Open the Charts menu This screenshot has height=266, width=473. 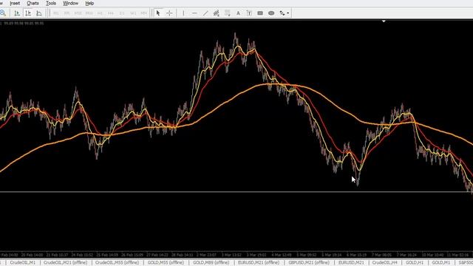pyautogui.click(x=33, y=3)
